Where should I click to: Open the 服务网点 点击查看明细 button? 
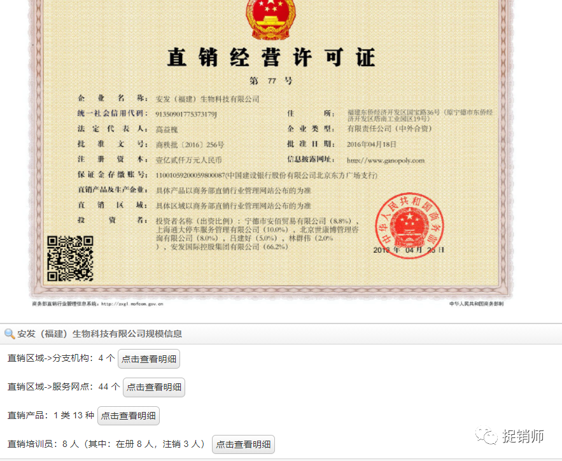click(x=155, y=388)
